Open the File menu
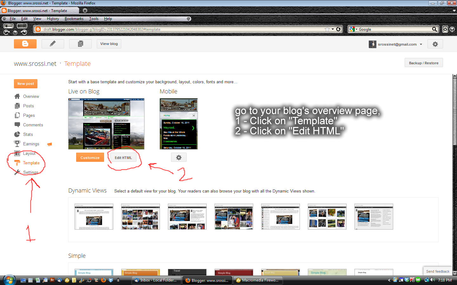The height and width of the screenshot is (285, 457). (x=13, y=19)
